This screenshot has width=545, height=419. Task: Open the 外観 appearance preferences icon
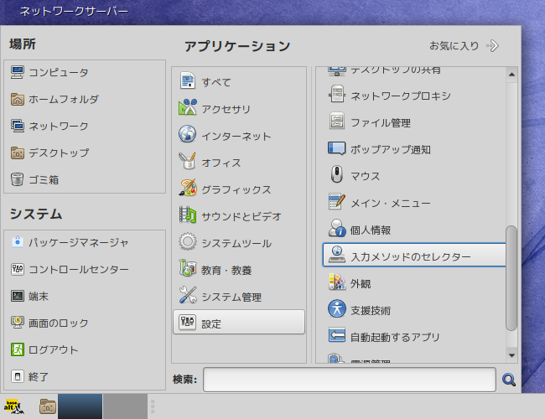point(337,282)
